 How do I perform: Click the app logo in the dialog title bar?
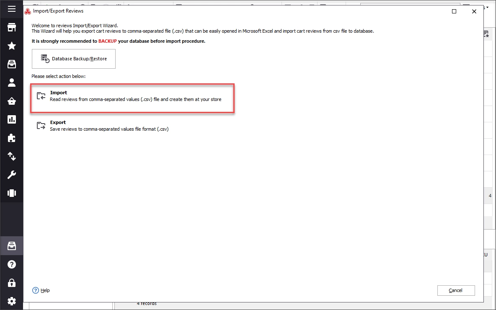28,11
